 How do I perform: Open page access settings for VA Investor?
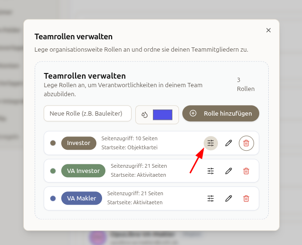(x=211, y=171)
